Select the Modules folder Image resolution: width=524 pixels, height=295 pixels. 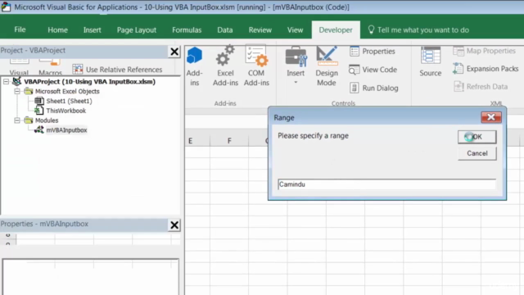(x=47, y=120)
